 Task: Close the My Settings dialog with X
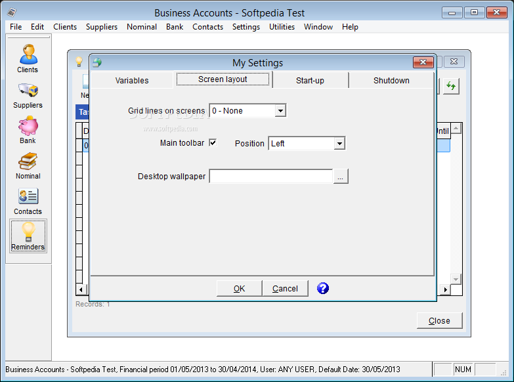423,62
